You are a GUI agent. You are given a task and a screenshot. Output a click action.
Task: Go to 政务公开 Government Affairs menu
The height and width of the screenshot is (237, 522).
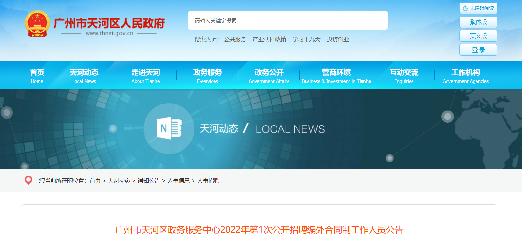pos(269,75)
